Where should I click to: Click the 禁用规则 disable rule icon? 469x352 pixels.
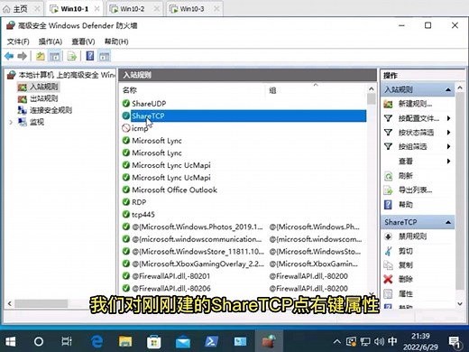tap(388, 236)
